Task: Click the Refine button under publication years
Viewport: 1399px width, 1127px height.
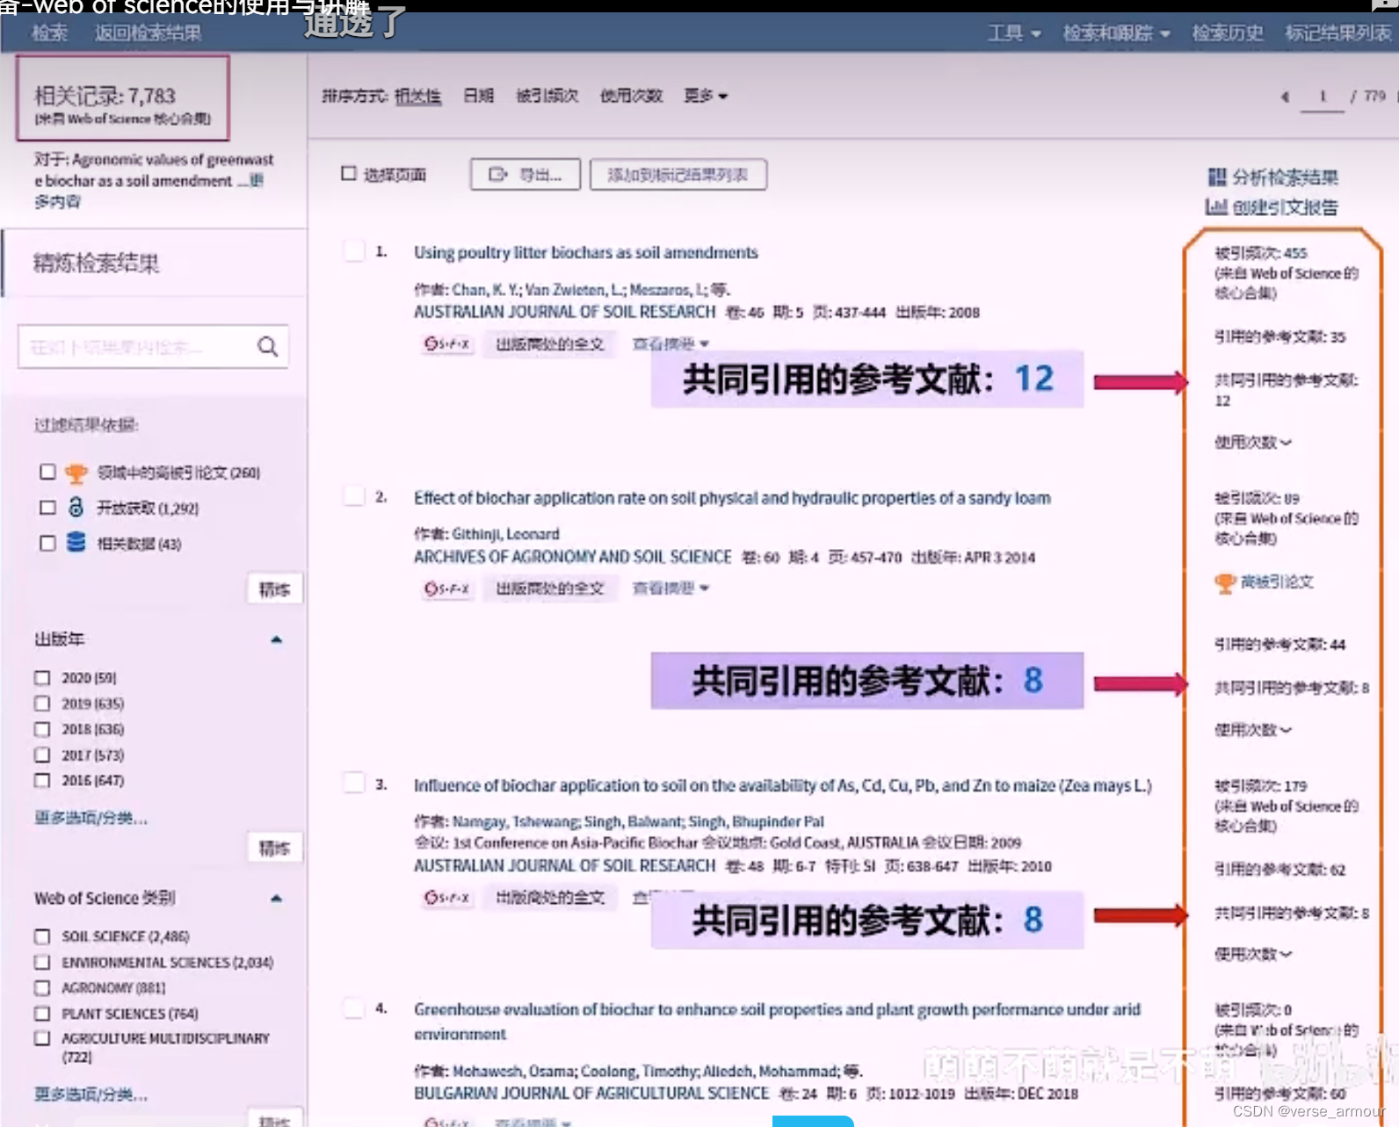Action: 274,849
